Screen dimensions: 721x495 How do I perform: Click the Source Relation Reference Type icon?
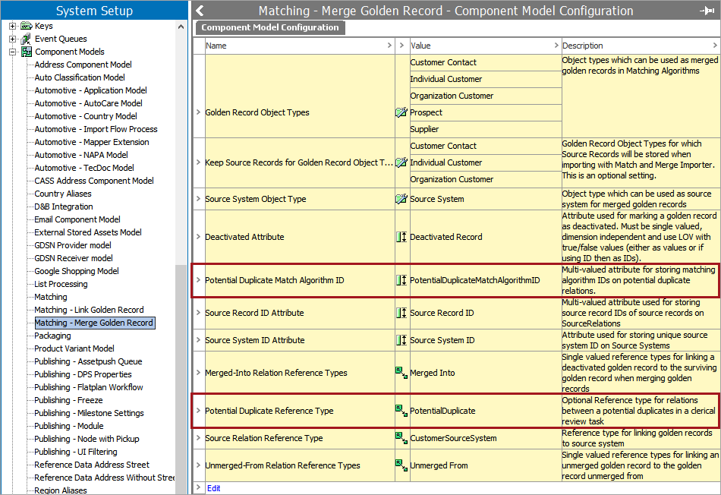(401, 438)
